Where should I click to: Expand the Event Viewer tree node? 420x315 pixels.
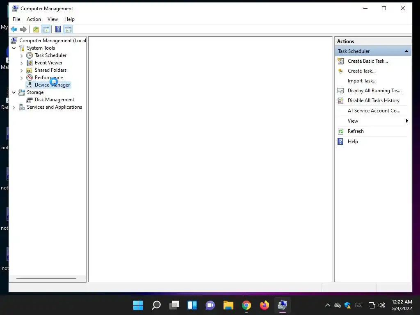coord(22,63)
